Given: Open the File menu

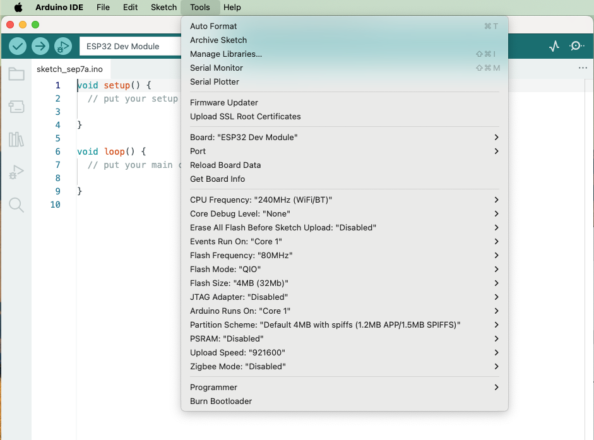Looking at the screenshot, I should pos(103,7).
